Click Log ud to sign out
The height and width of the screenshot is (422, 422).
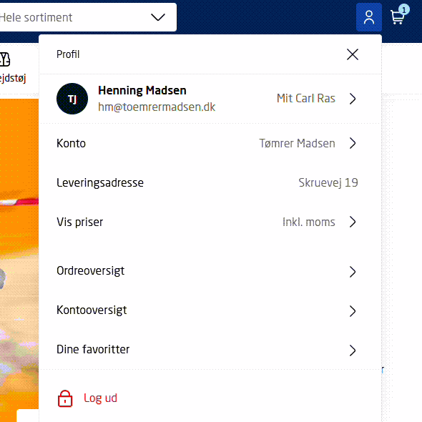pyautogui.click(x=100, y=398)
